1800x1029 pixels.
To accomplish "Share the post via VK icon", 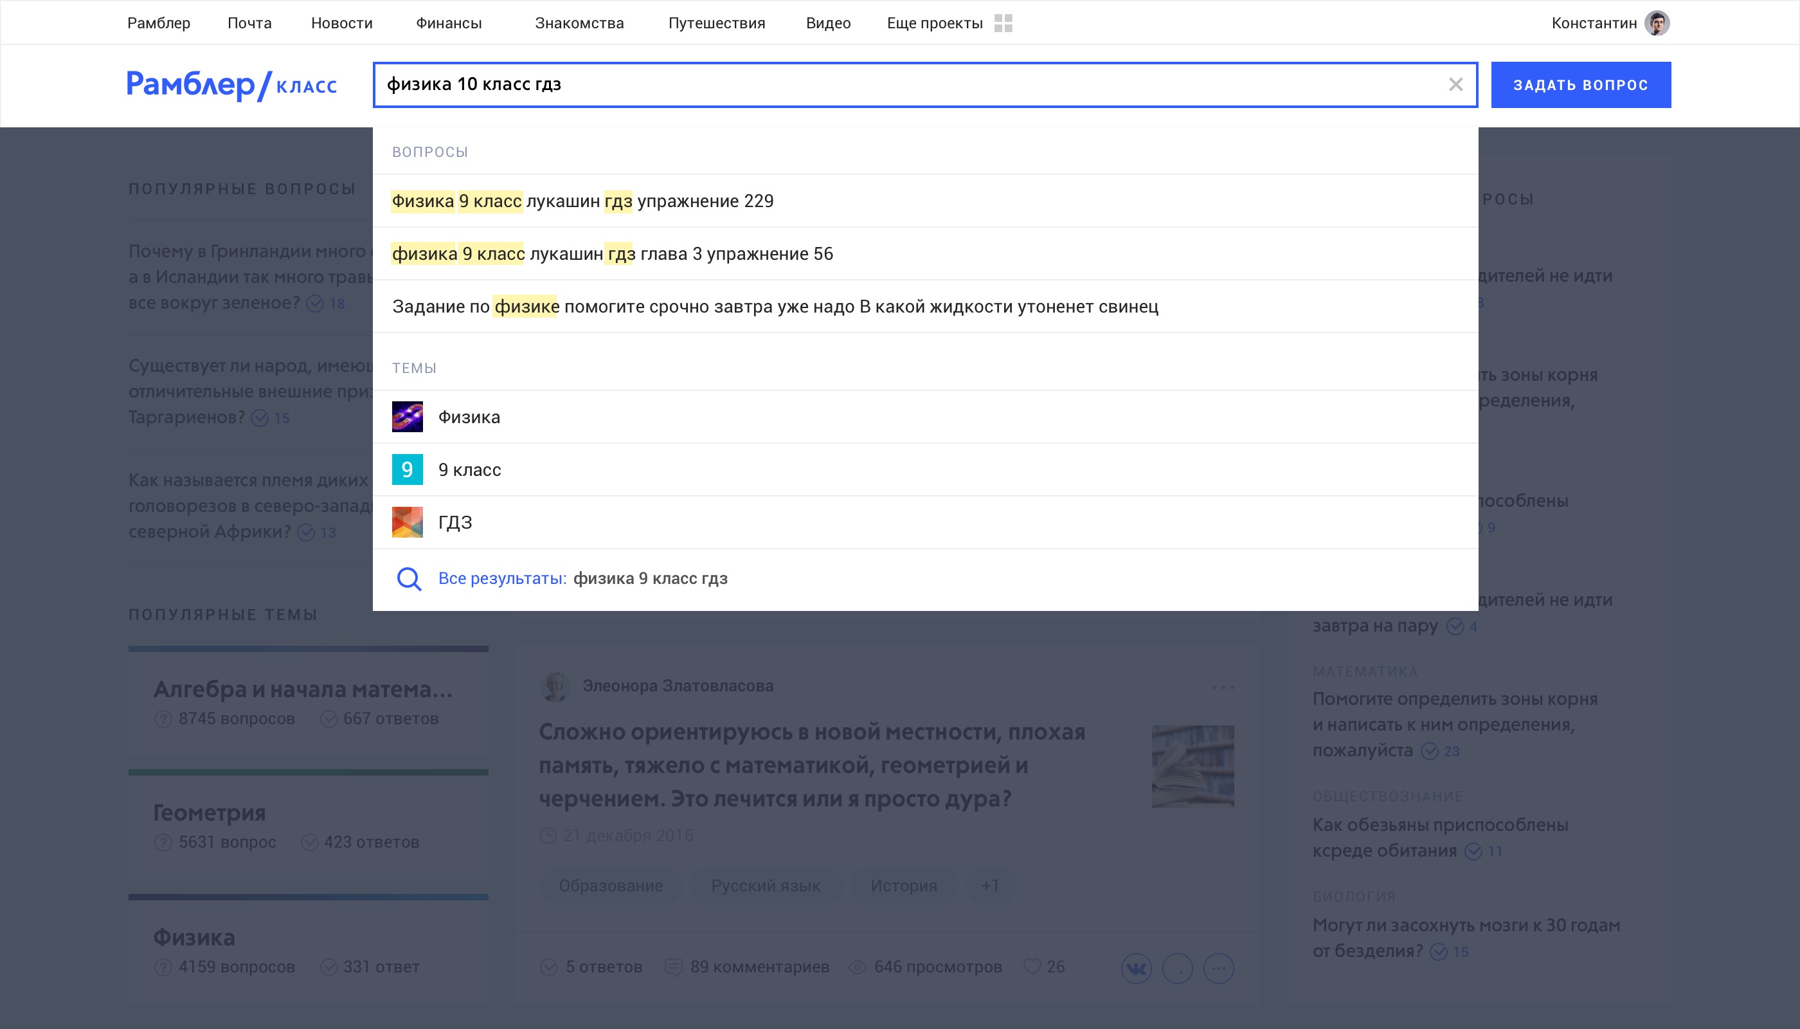I will 1136,968.
